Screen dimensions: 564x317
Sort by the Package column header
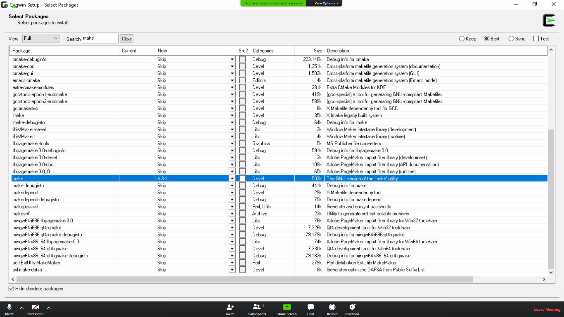point(64,50)
